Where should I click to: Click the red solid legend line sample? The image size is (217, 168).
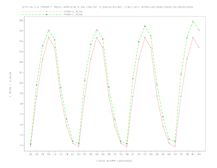click(x=42, y=12)
